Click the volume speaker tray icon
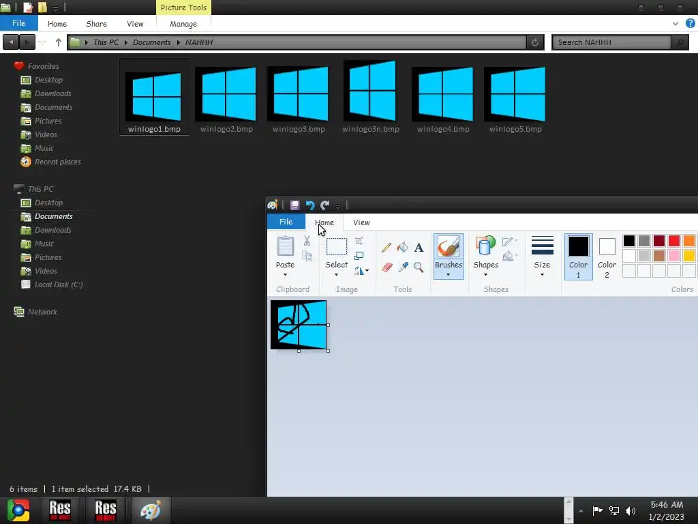The height and width of the screenshot is (524, 698). (631, 510)
